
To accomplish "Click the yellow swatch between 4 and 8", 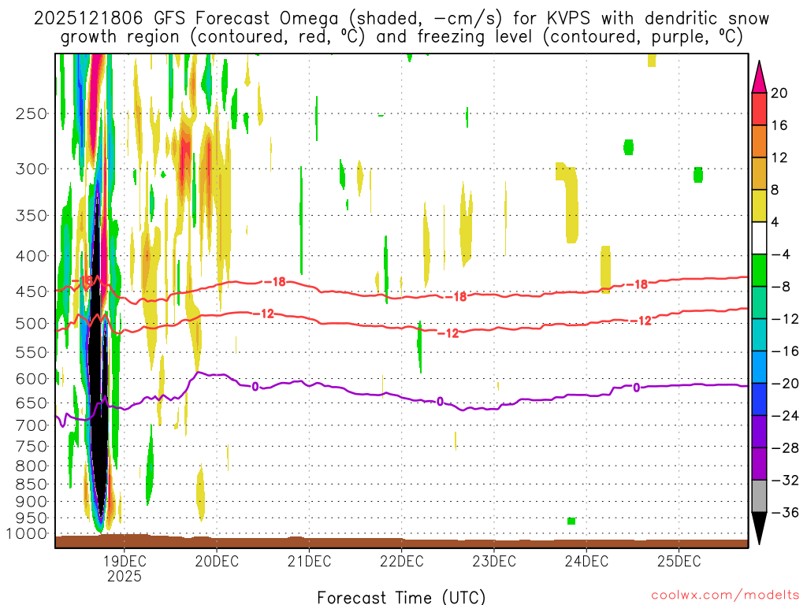I will pos(759,206).
